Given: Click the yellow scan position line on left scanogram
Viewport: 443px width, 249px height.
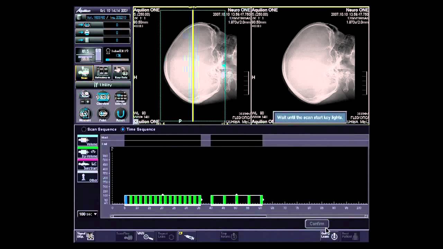Looking at the screenshot, I should tap(193, 66).
